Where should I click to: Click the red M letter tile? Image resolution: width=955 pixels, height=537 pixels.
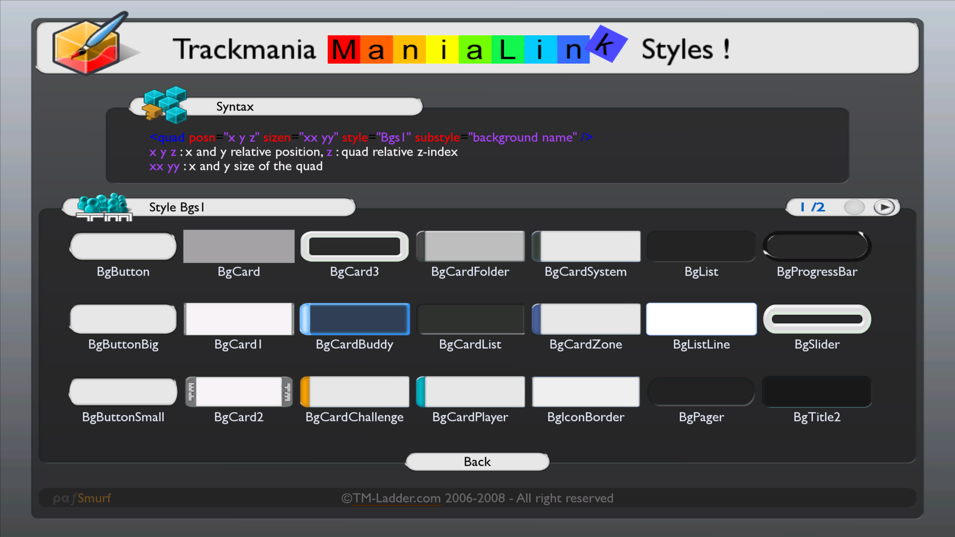point(344,49)
